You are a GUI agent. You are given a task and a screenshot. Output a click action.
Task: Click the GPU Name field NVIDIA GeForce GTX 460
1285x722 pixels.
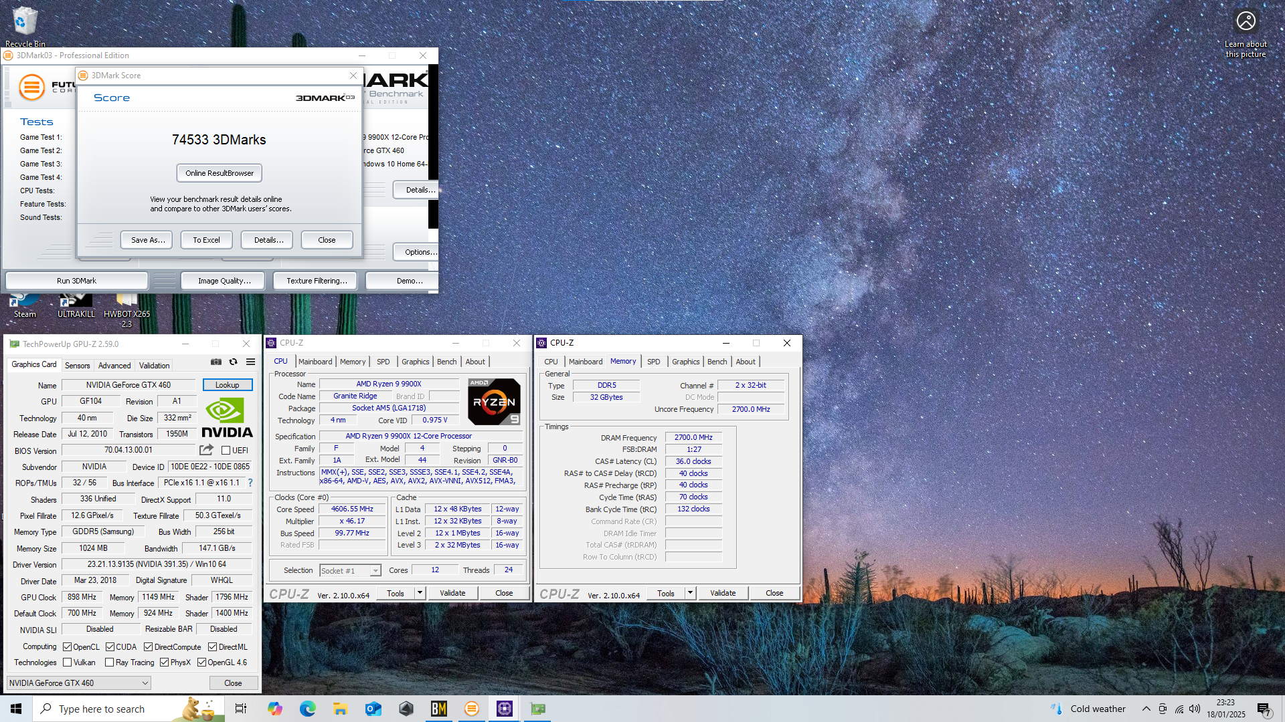coord(128,385)
